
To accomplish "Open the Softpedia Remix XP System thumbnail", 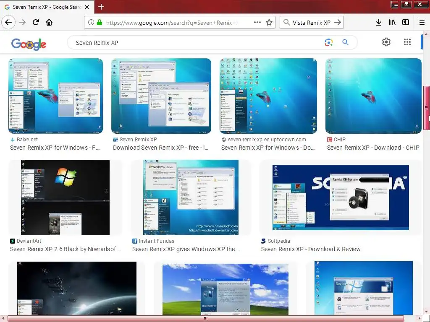I will coord(341,197).
